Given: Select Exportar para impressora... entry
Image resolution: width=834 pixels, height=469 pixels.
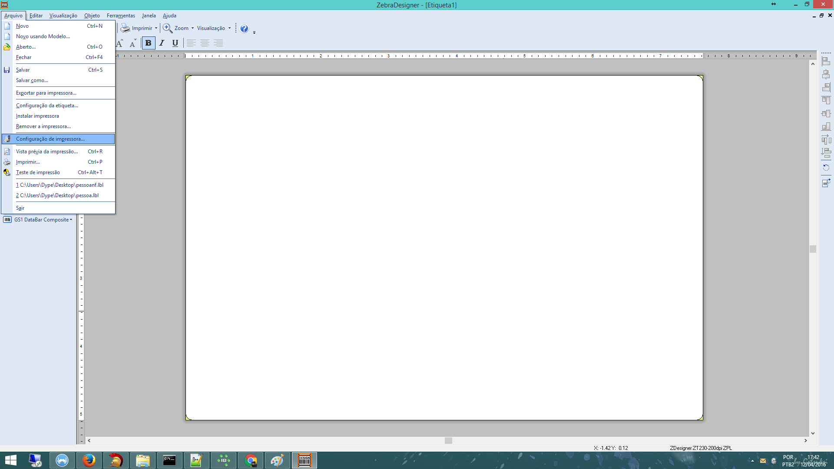Looking at the screenshot, I should [58, 93].
